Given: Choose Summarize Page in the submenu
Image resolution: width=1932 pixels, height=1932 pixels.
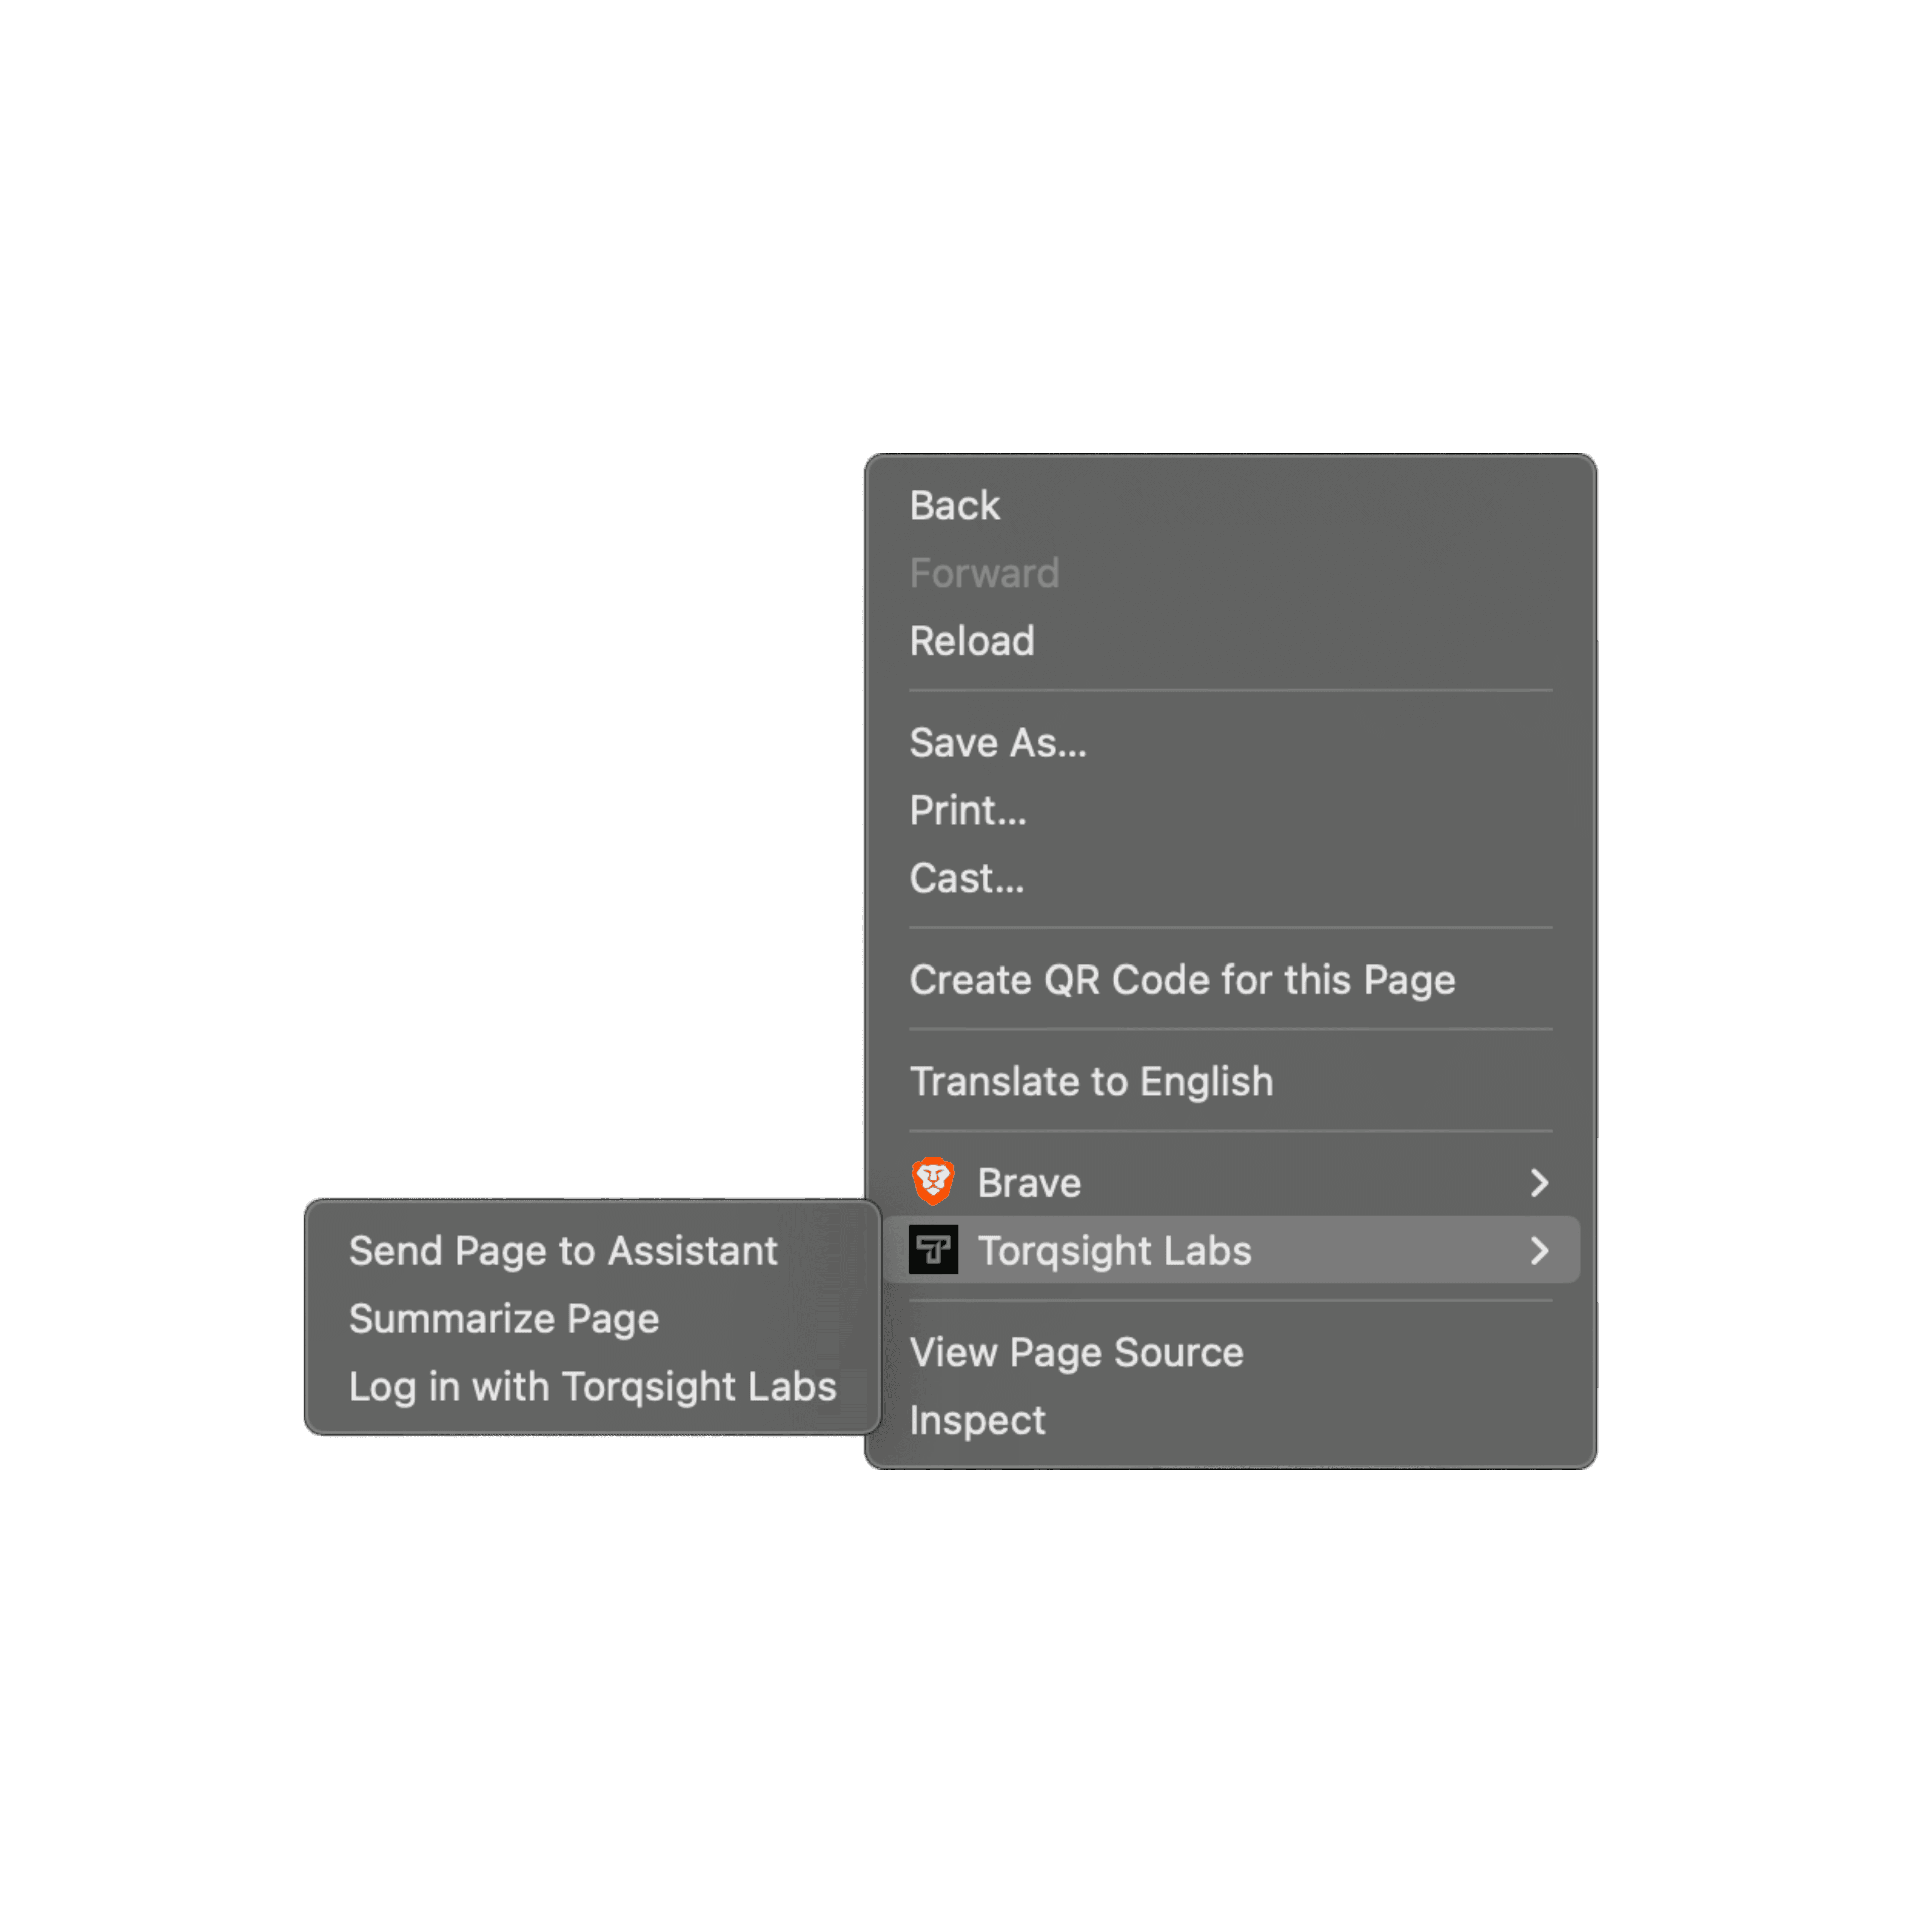Looking at the screenshot, I should tap(593, 1319).
